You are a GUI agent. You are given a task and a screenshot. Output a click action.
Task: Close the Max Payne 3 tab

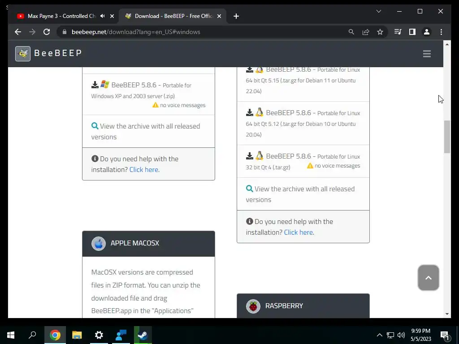(112, 16)
